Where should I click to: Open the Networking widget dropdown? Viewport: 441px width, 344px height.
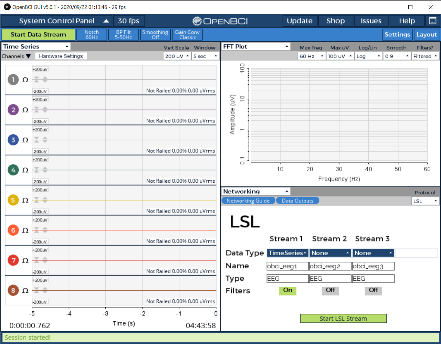click(x=256, y=191)
